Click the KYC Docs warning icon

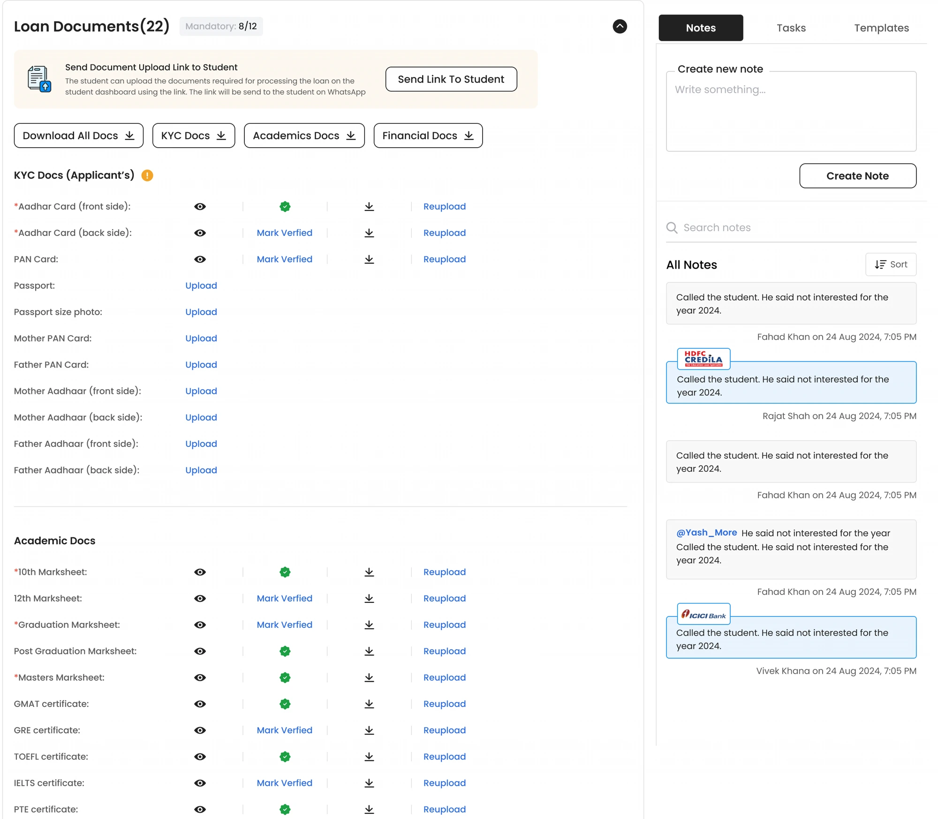[x=147, y=175]
